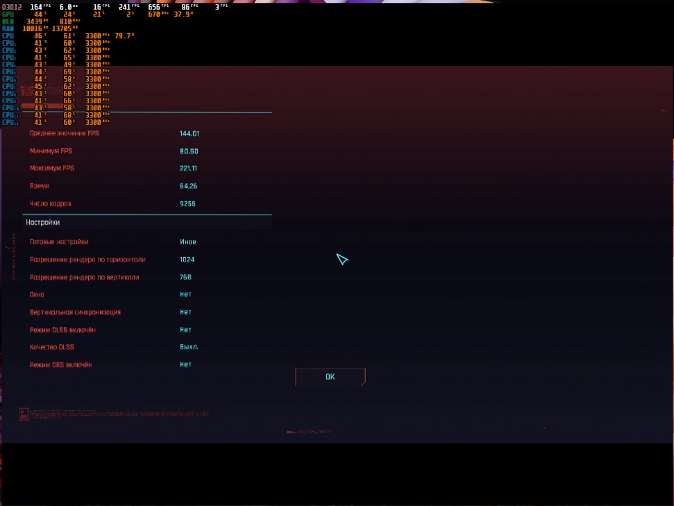Select the "Максимум FPS" label
The height and width of the screenshot is (506, 674).
click(51, 168)
